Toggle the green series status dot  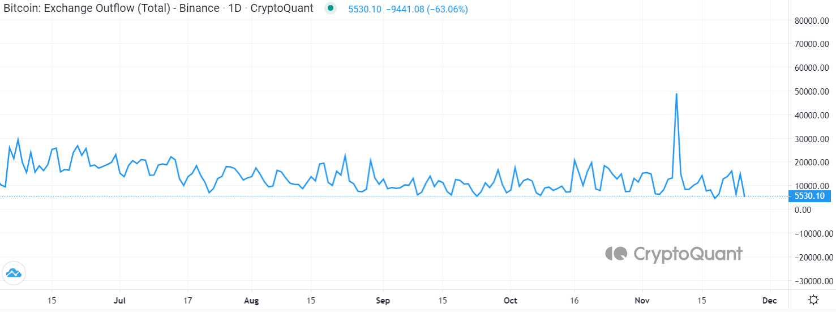point(332,8)
